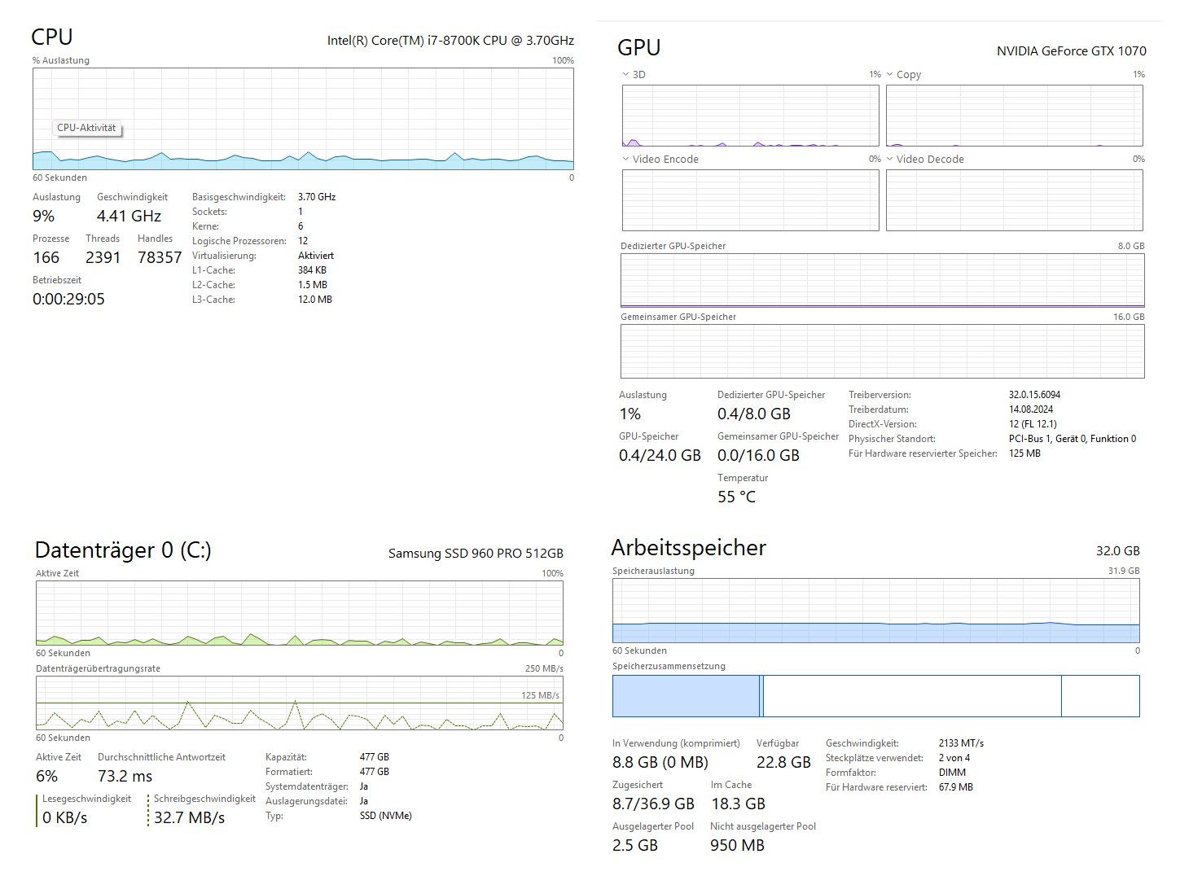Click the Ausgelagerter Pool value '2.5 GB'

[x=635, y=845]
